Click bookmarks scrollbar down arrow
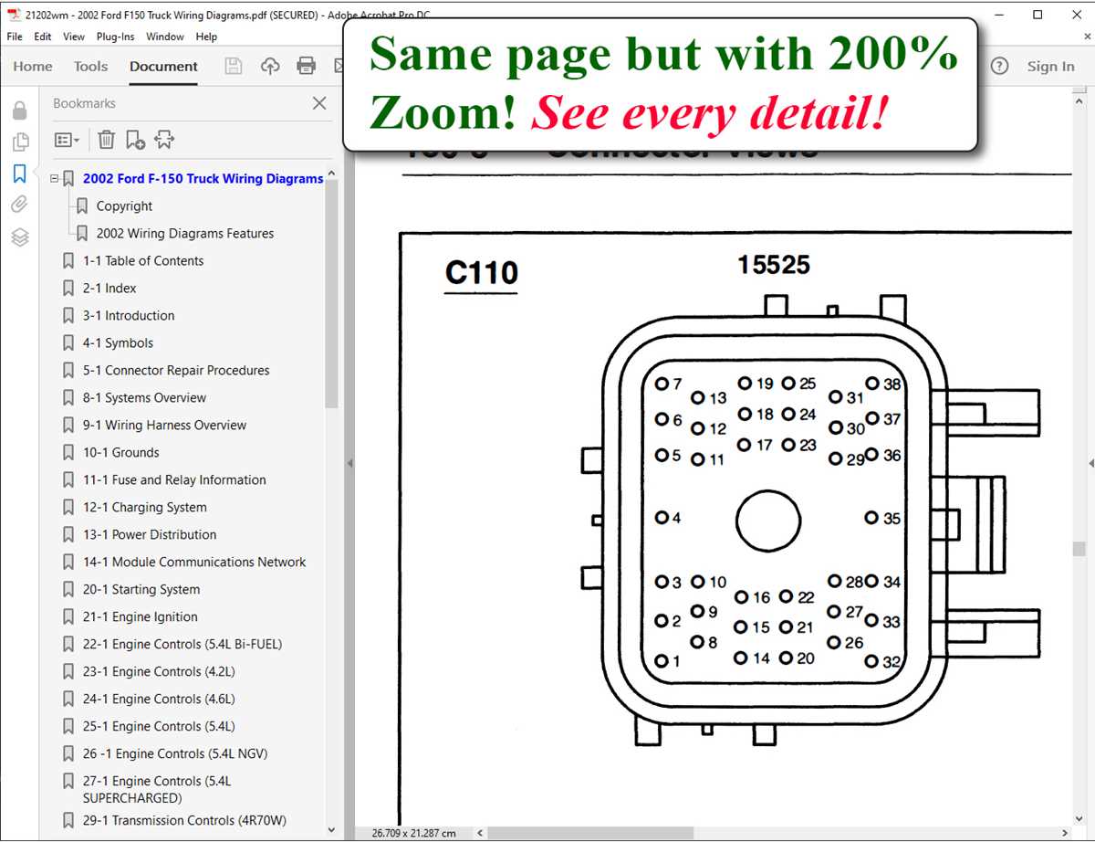Image resolution: width=1095 pixels, height=842 pixels. (x=331, y=829)
